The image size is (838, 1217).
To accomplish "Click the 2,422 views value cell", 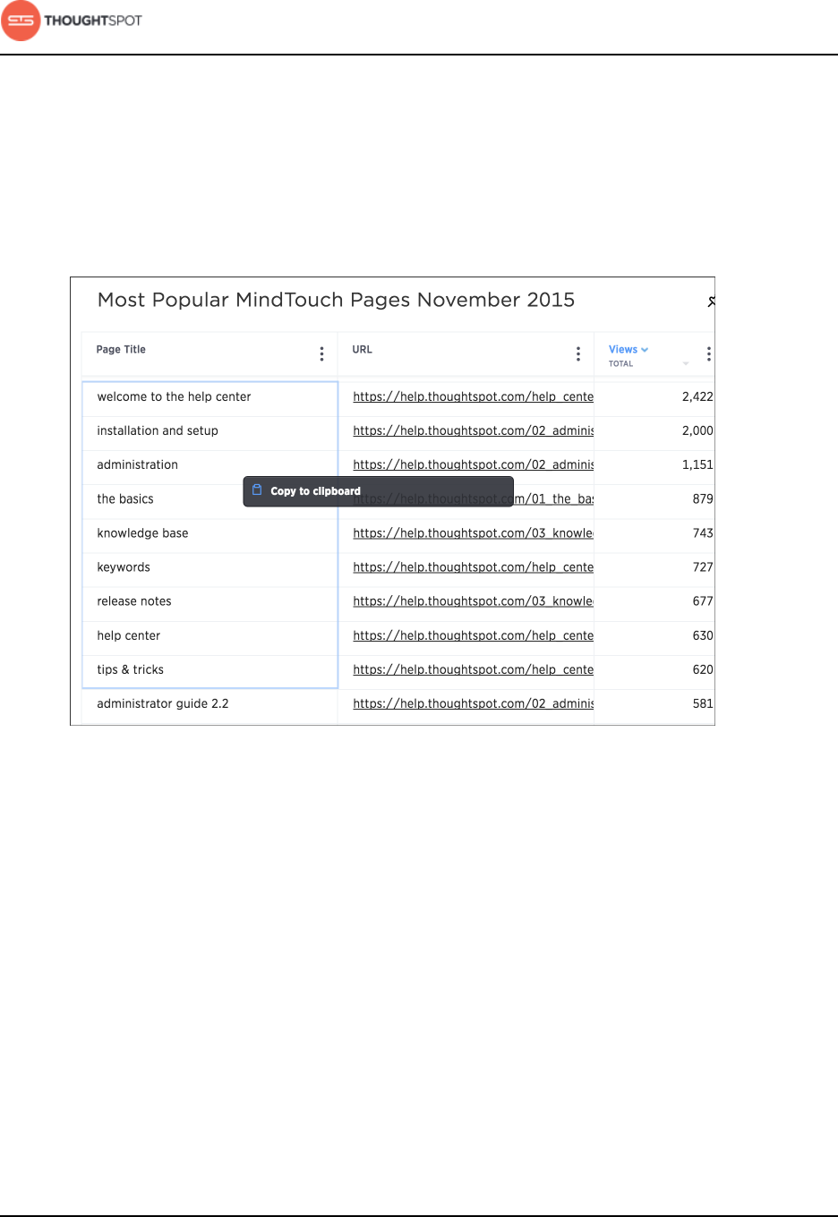I will pos(697,396).
